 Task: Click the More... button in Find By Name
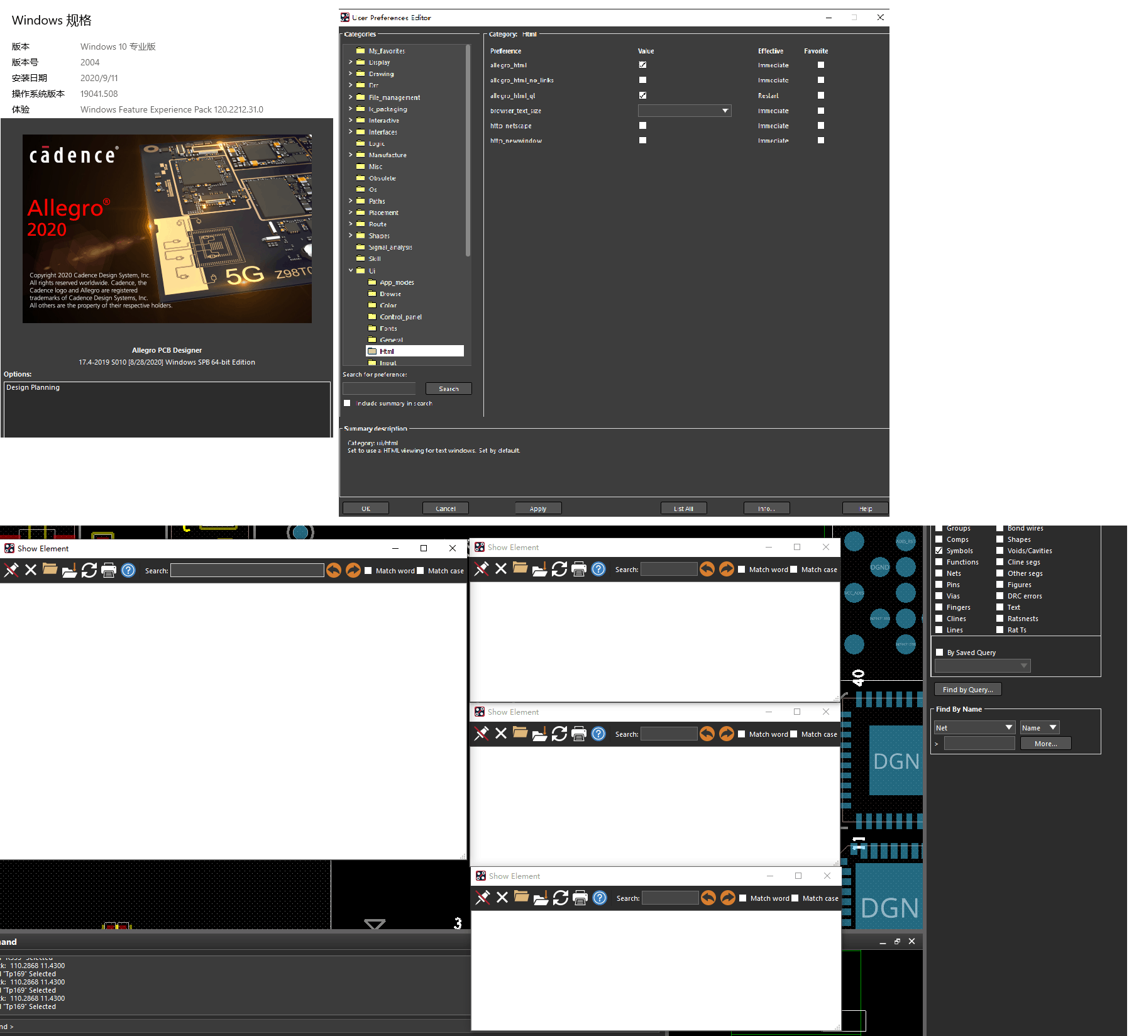(1046, 744)
